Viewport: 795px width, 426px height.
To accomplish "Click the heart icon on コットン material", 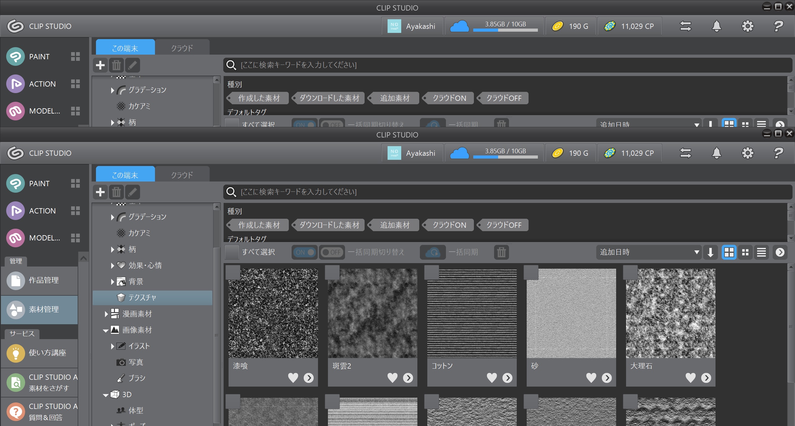I will (x=492, y=378).
